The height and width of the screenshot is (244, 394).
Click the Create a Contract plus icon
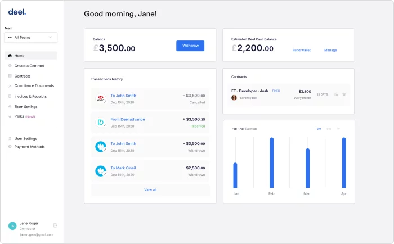(10, 66)
